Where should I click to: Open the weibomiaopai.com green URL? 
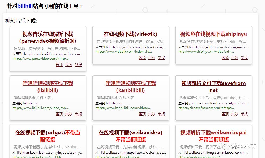(199, 157)
